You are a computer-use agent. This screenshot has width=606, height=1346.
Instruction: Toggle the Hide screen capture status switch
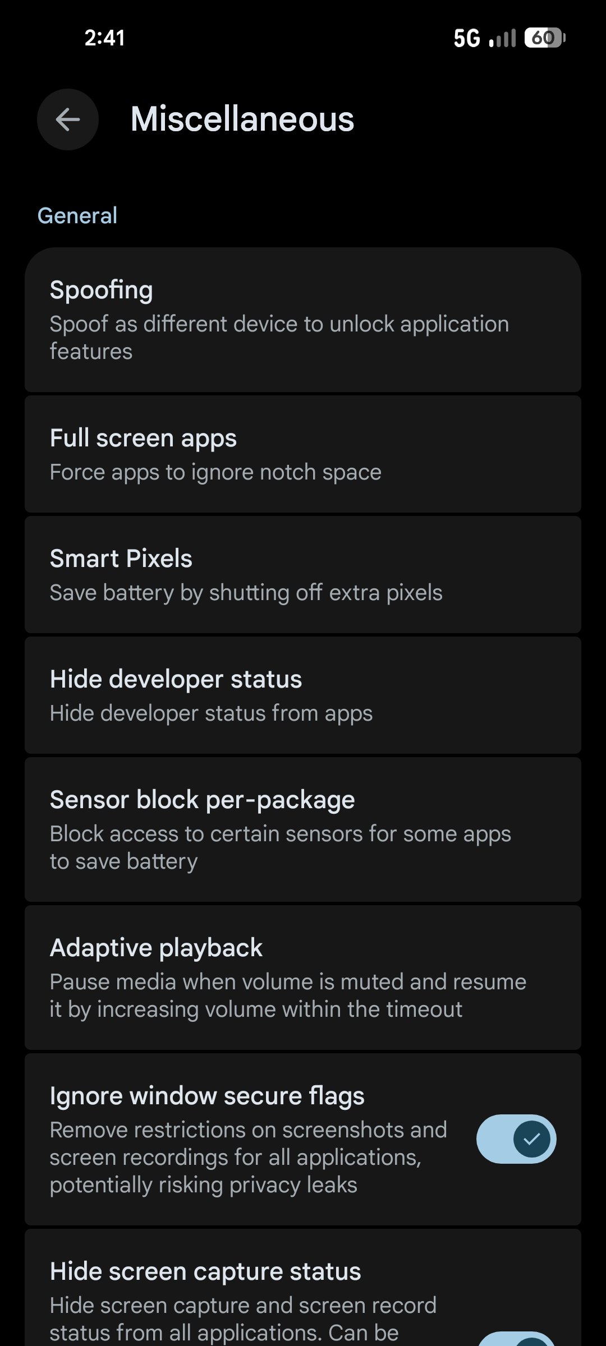[x=516, y=1339]
